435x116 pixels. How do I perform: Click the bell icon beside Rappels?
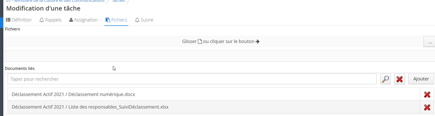(x=42, y=20)
